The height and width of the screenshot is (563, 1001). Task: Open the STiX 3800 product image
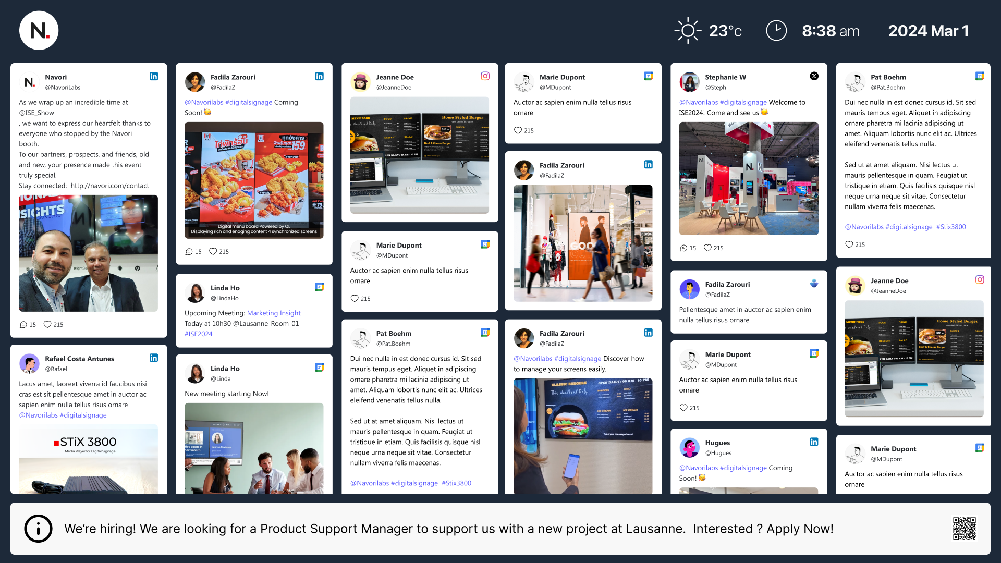89,460
